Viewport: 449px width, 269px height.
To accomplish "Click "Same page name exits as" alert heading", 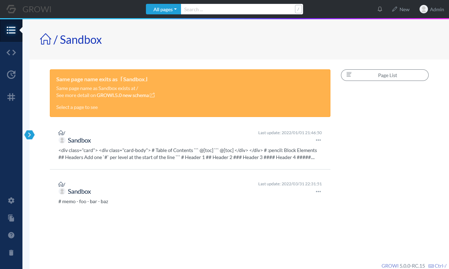I will 102,79.
